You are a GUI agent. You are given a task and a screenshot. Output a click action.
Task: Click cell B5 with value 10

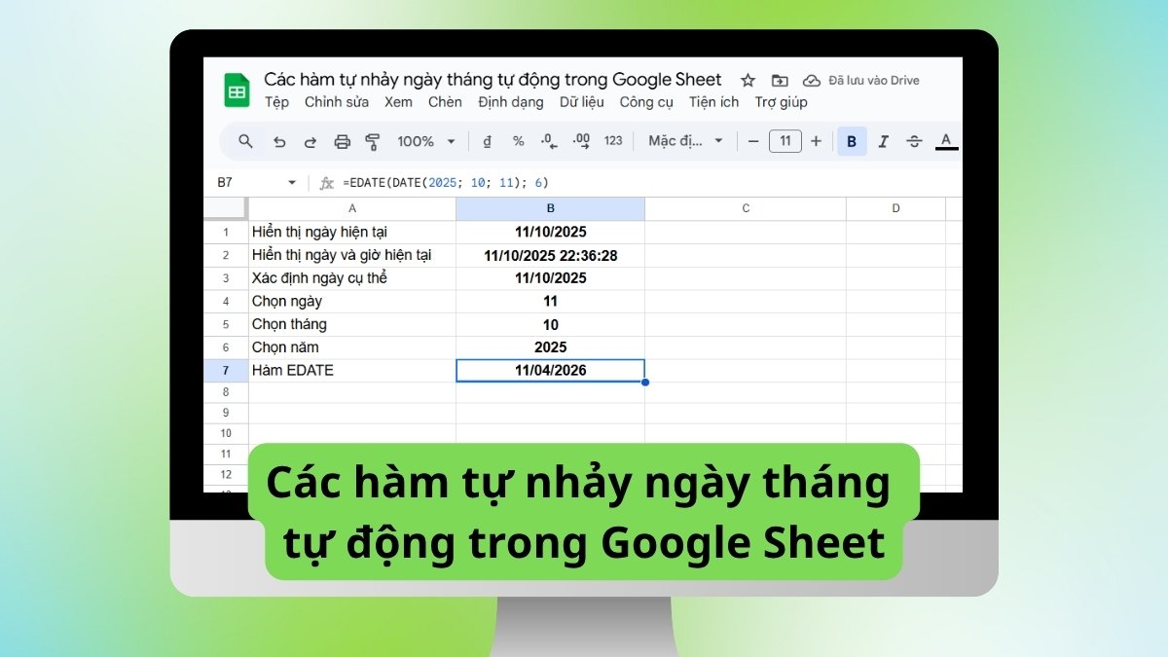(x=550, y=324)
